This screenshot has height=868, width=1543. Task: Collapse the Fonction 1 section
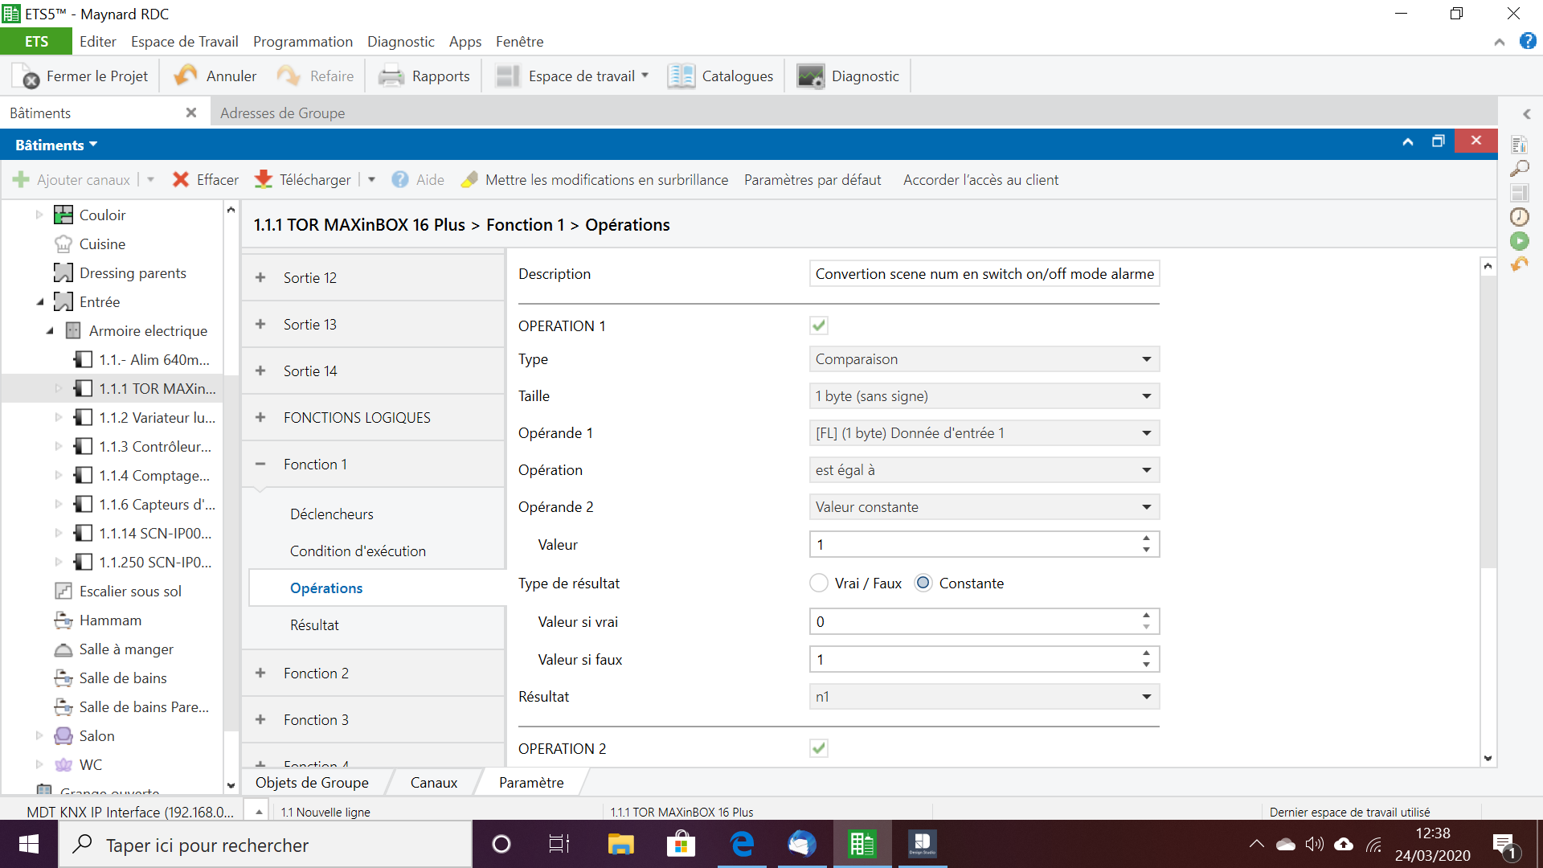(x=260, y=465)
